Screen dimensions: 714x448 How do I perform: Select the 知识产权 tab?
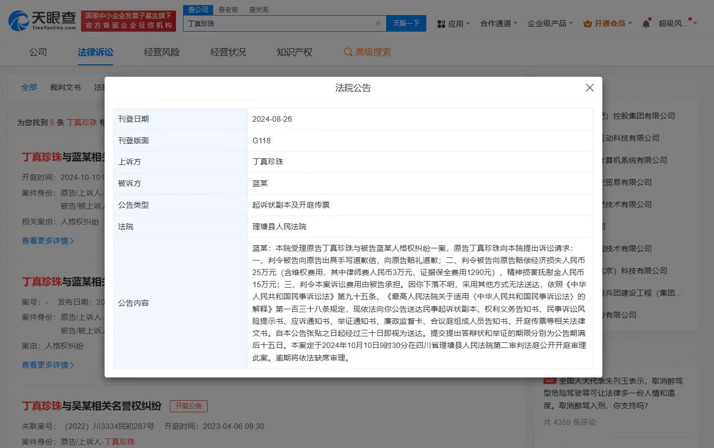[294, 52]
